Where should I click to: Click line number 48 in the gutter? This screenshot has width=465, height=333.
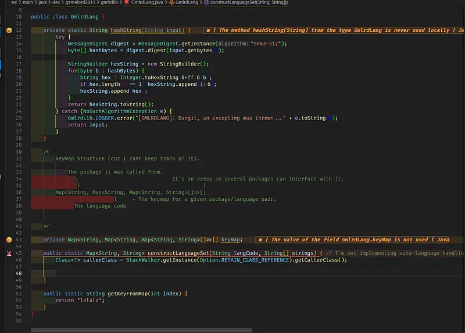[x=19, y=273]
